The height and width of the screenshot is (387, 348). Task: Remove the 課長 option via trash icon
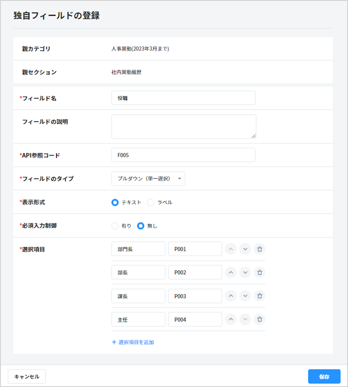(x=259, y=296)
